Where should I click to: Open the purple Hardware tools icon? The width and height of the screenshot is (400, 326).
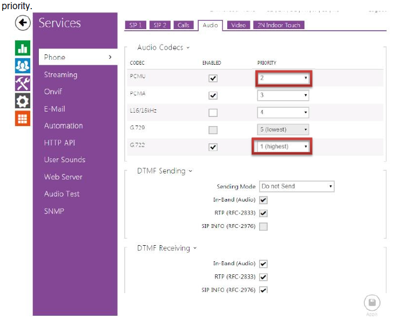[22, 83]
